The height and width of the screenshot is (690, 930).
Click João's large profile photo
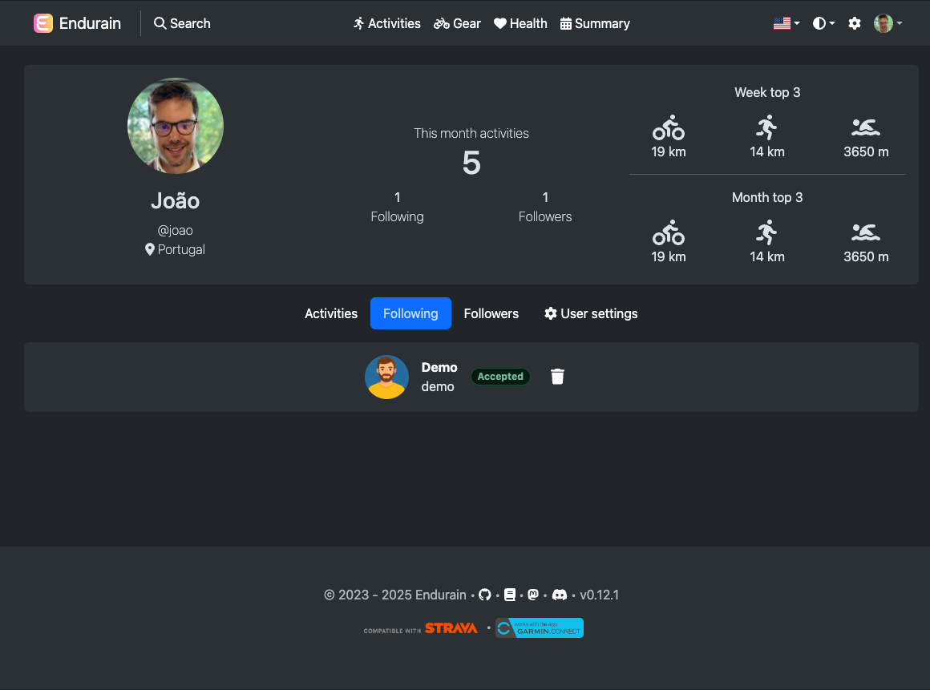coord(176,126)
